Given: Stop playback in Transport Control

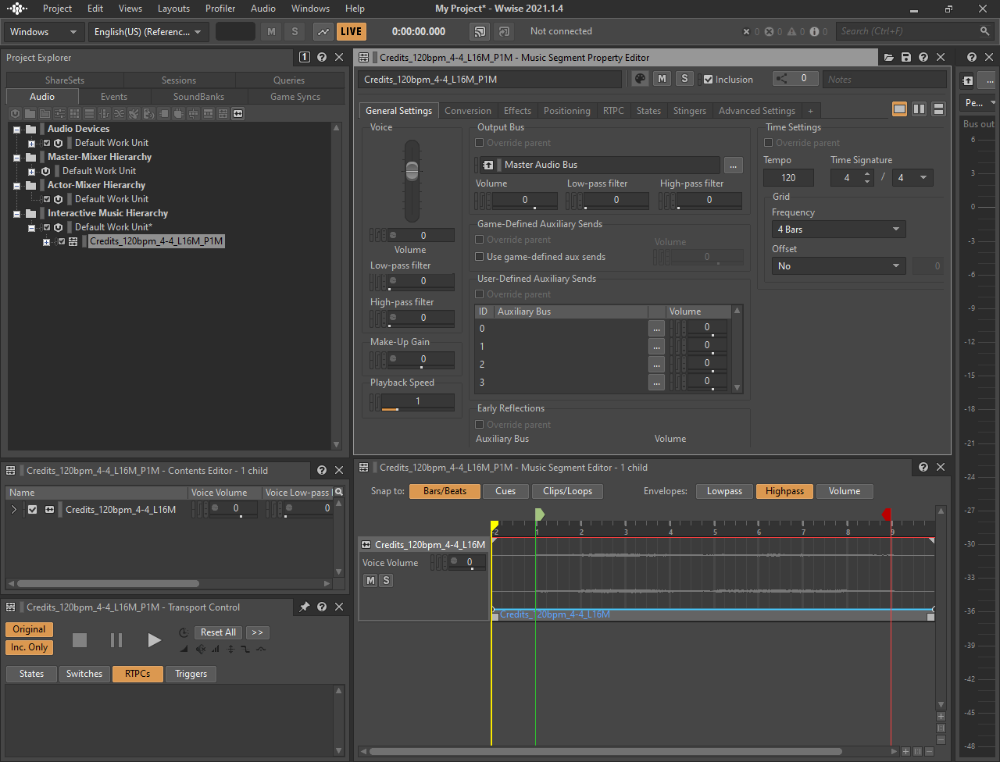Looking at the screenshot, I should [x=80, y=640].
